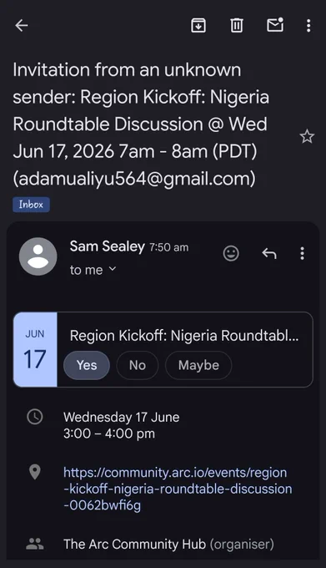RSVP Maybe to the event
The image size is (326, 568).
(198, 365)
